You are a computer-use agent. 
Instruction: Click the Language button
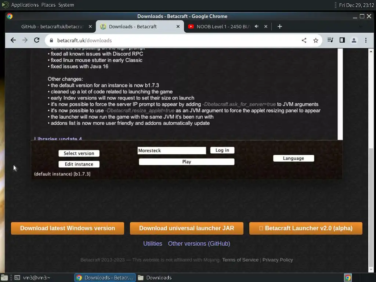pyautogui.click(x=293, y=158)
